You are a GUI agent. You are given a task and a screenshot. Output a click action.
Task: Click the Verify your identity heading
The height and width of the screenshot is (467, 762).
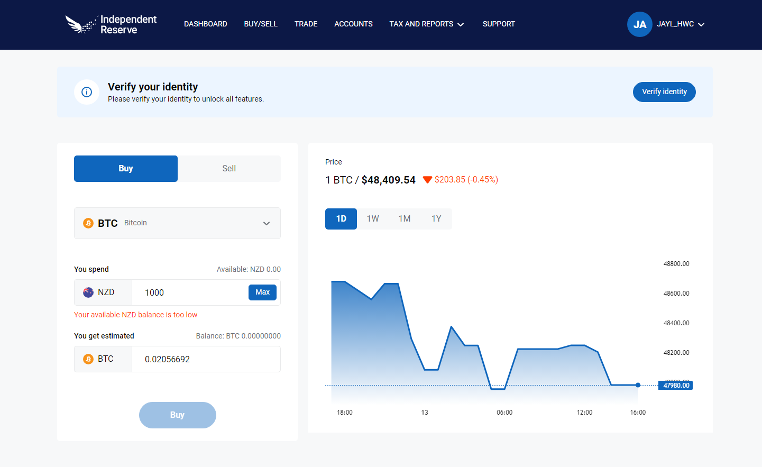click(153, 87)
